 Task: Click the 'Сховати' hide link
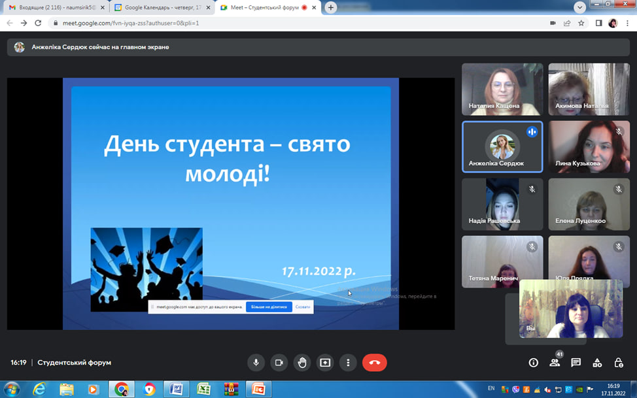point(303,307)
